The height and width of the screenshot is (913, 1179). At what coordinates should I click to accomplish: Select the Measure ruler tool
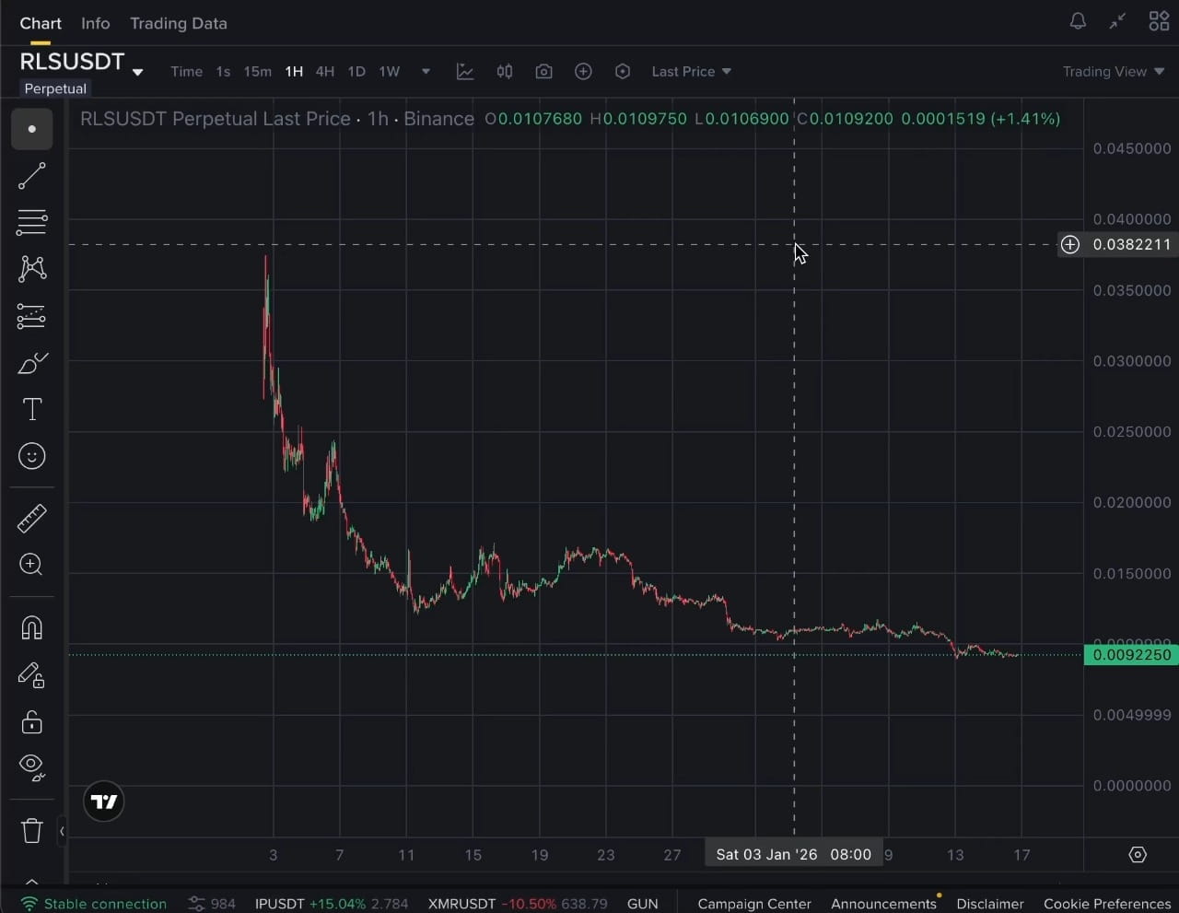coord(31,519)
